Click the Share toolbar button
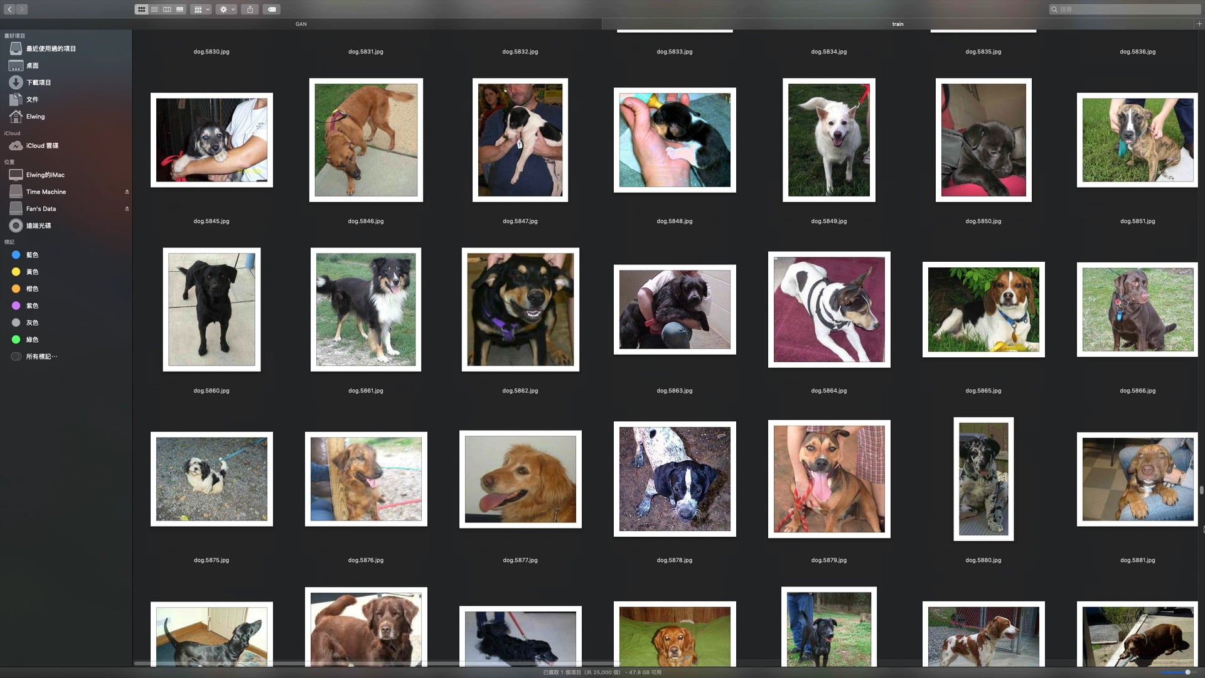The width and height of the screenshot is (1205, 678). click(250, 9)
